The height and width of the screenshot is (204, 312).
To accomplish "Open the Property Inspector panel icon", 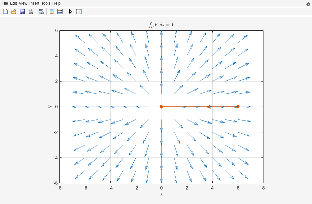I will tap(79, 12).
